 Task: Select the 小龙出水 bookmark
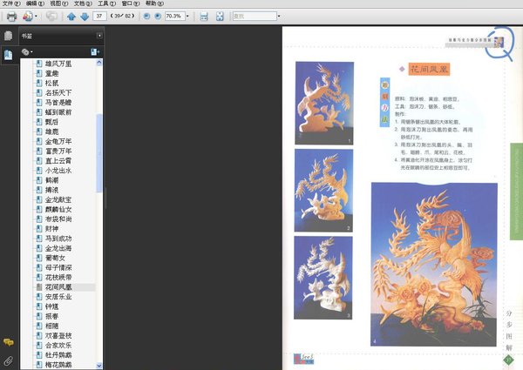(x=58, y=171)
